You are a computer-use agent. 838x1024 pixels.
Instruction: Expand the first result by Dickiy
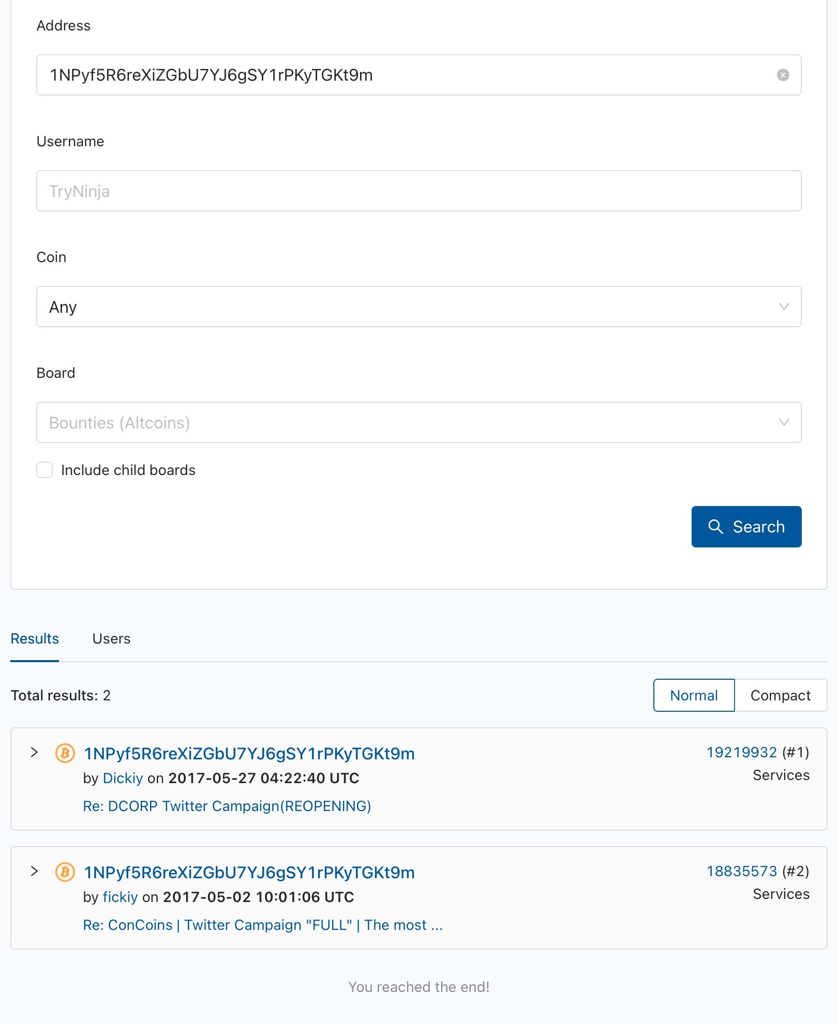tap(34, 752)
